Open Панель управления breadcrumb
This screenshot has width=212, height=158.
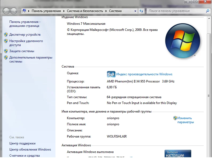46,11
